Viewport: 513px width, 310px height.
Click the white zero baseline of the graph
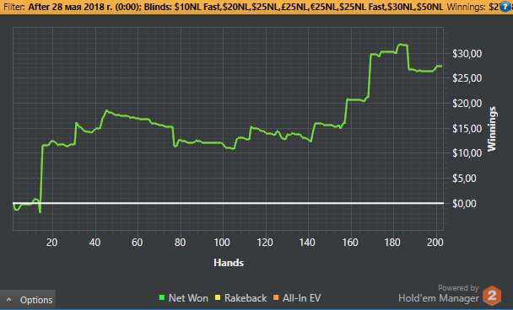pos(229,203)
